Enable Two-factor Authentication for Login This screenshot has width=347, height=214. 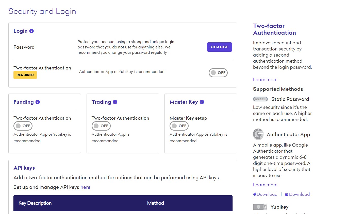tap(218, 73)
